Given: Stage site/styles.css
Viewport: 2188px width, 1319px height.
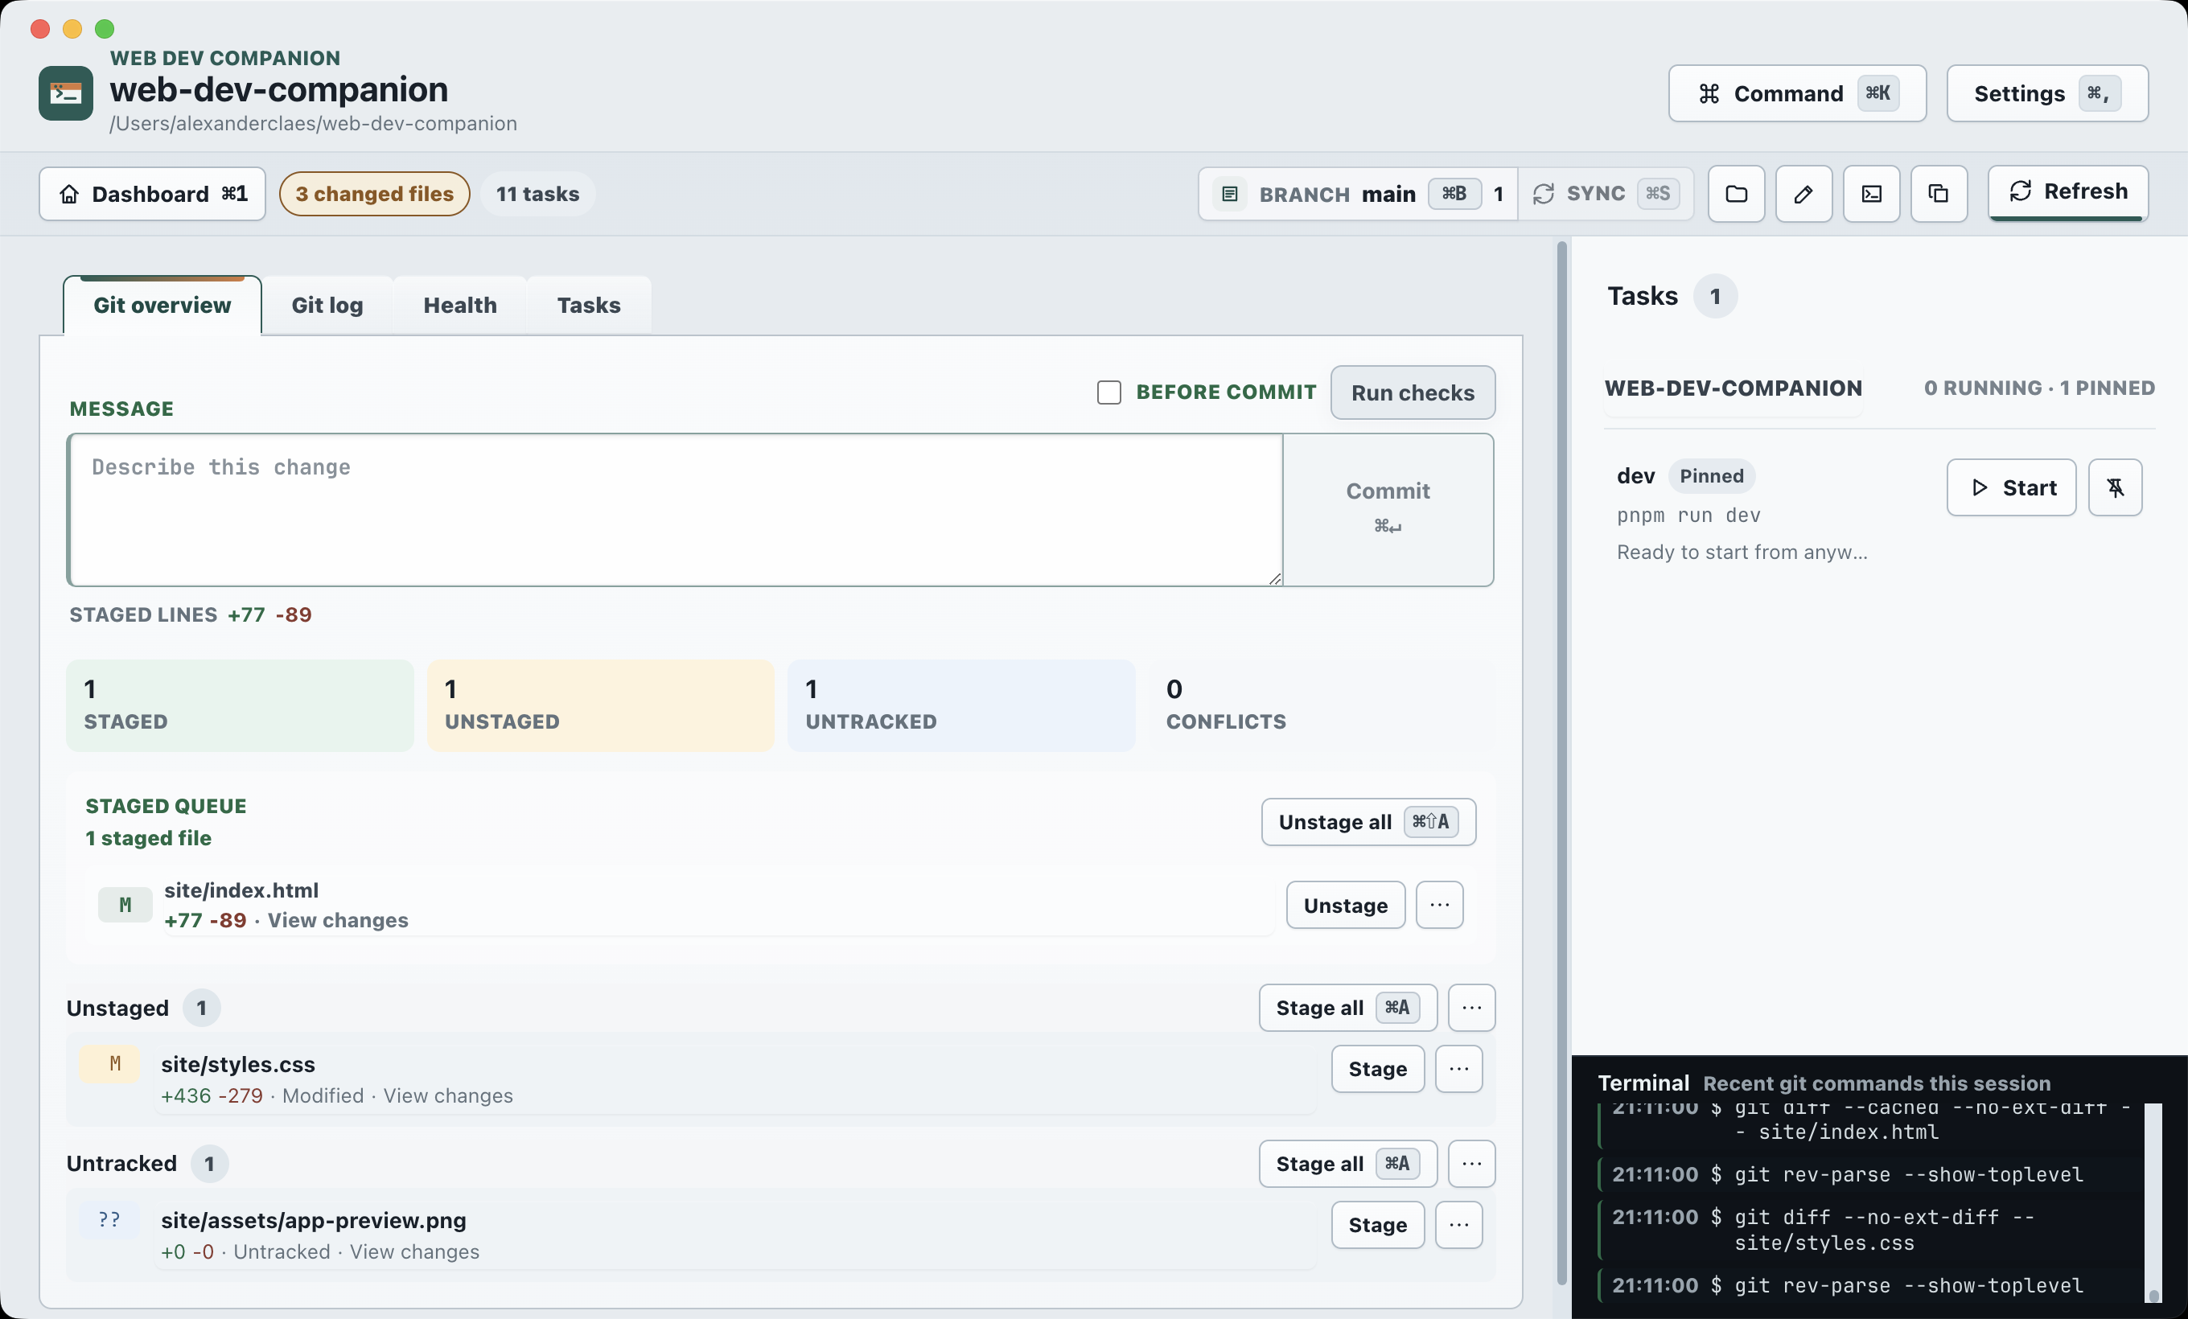Looking at the screenshot, I should 1377,1069.
